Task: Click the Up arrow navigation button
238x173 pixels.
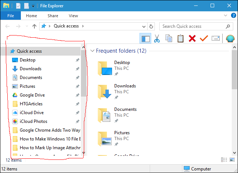Action: (34, 26)
